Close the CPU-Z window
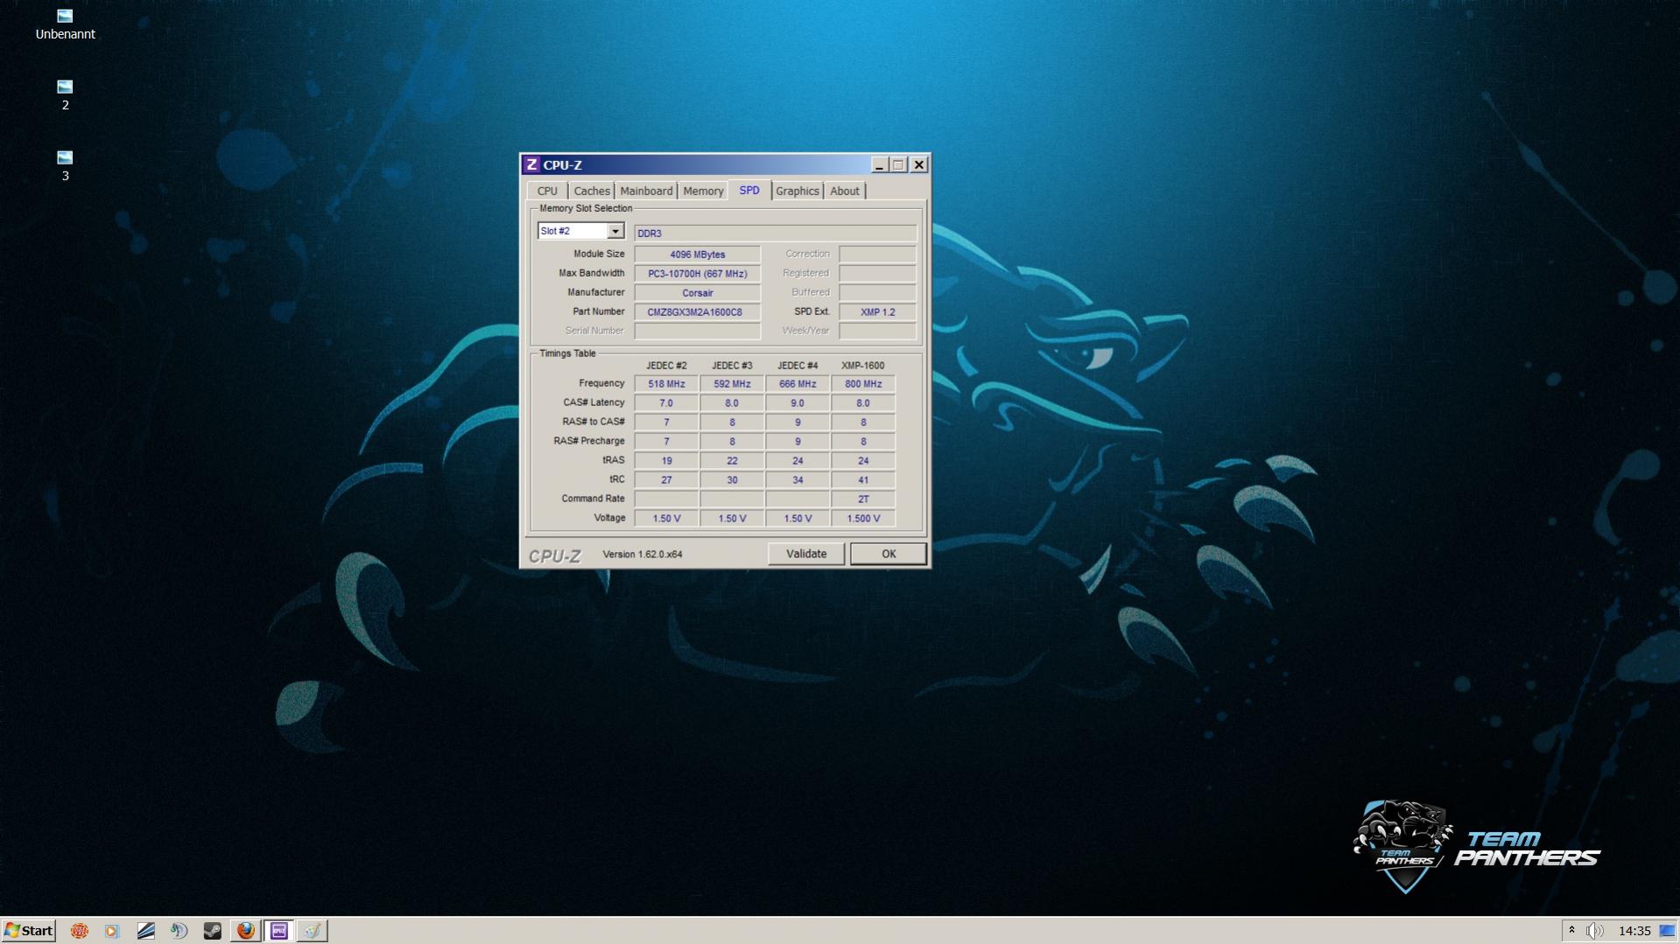Screen dimensions: 1680x944 pyautogui.click(x=918, y=164)
